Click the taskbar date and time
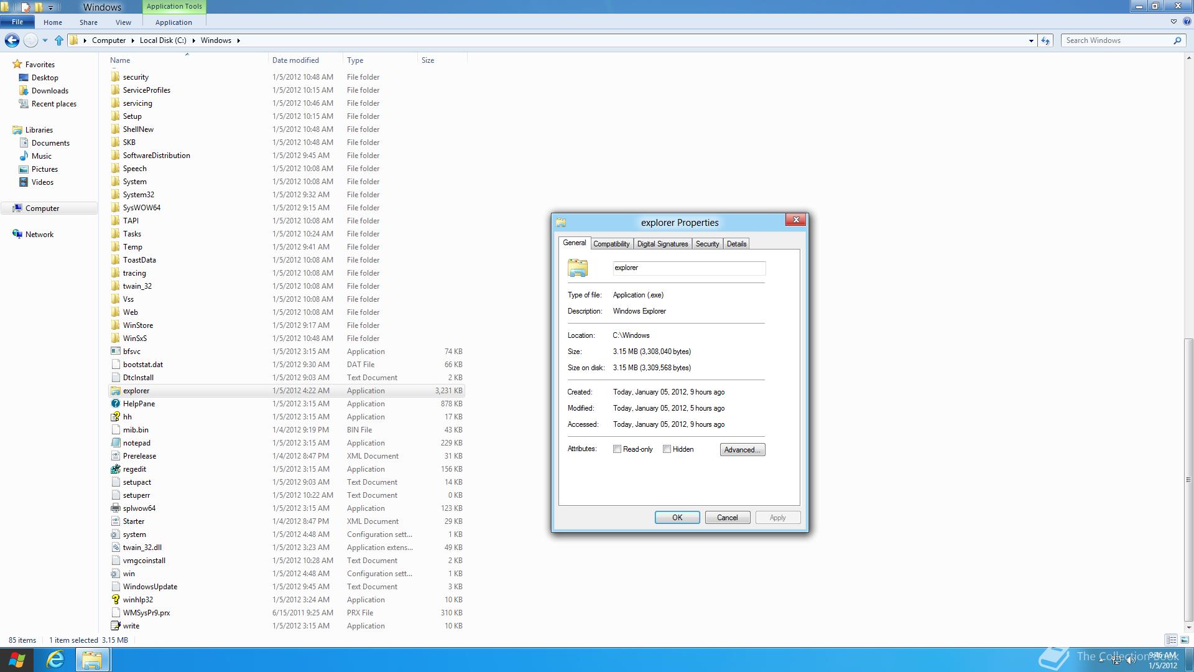 click(x=1162, y=660)
